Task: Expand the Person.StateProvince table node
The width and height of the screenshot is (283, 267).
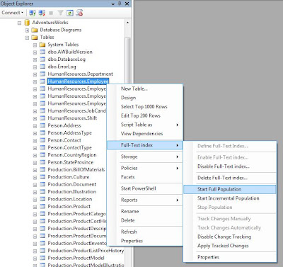Action: point(35,163)
